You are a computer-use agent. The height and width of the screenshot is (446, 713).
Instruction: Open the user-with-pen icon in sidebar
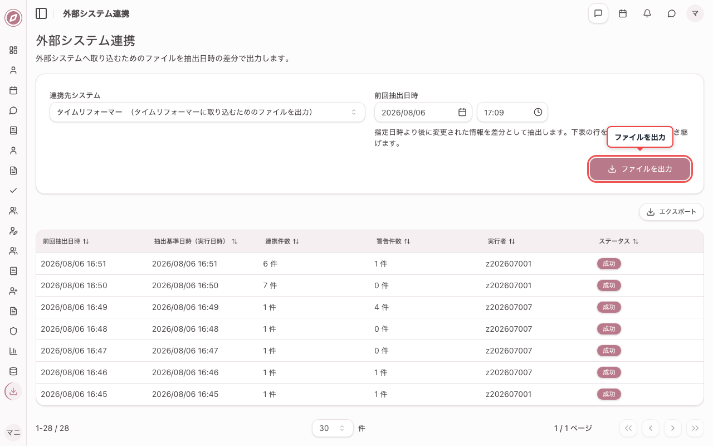click(x=13, y=231)
